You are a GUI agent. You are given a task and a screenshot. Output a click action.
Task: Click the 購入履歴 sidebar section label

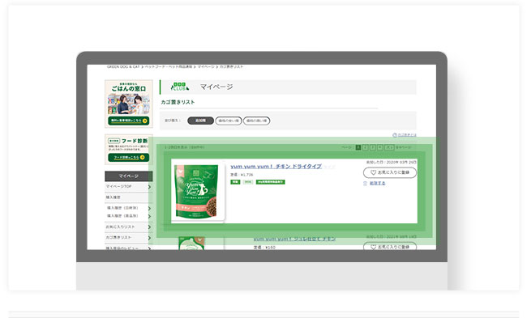coord(113,197)
